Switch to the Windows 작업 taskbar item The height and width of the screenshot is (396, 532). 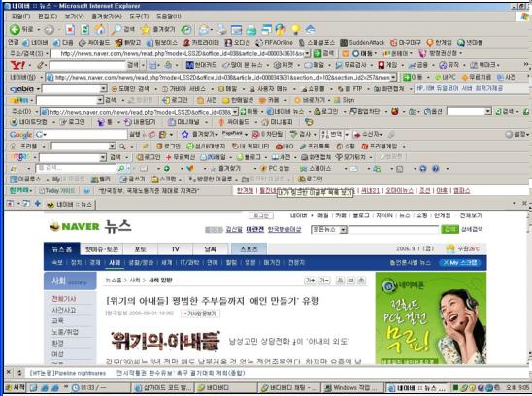[351, 387]
